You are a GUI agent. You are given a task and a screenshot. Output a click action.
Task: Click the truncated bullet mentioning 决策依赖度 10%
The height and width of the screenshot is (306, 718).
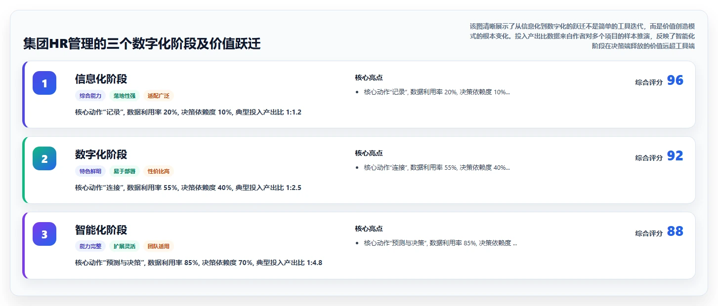pyautogui.click(x=437, y=92)
